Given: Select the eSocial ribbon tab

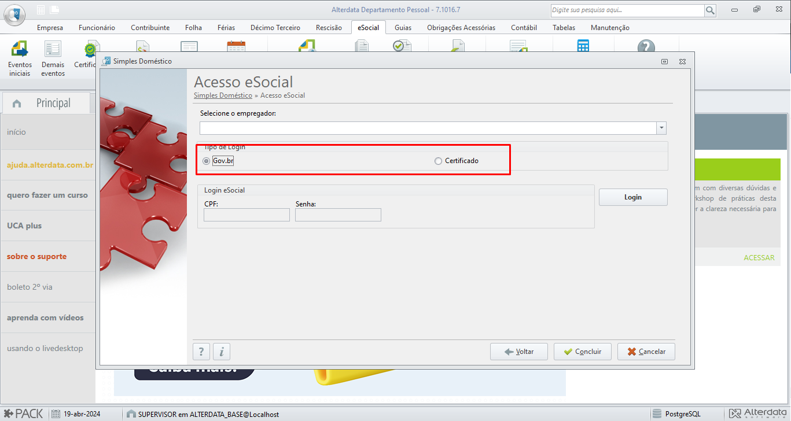Looking at the screenshot, I should tap(368, 28).
